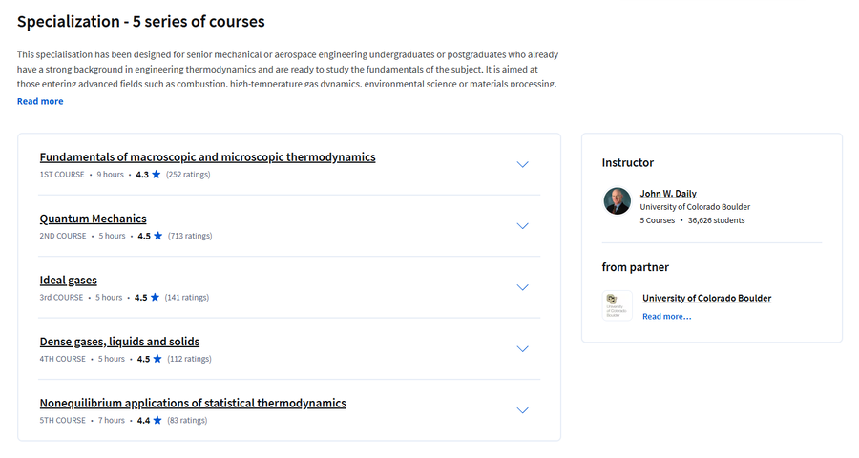859x458 pixels.
Task: Open University of Colorado Boulder partner link
Action: (x=706, y=298)
